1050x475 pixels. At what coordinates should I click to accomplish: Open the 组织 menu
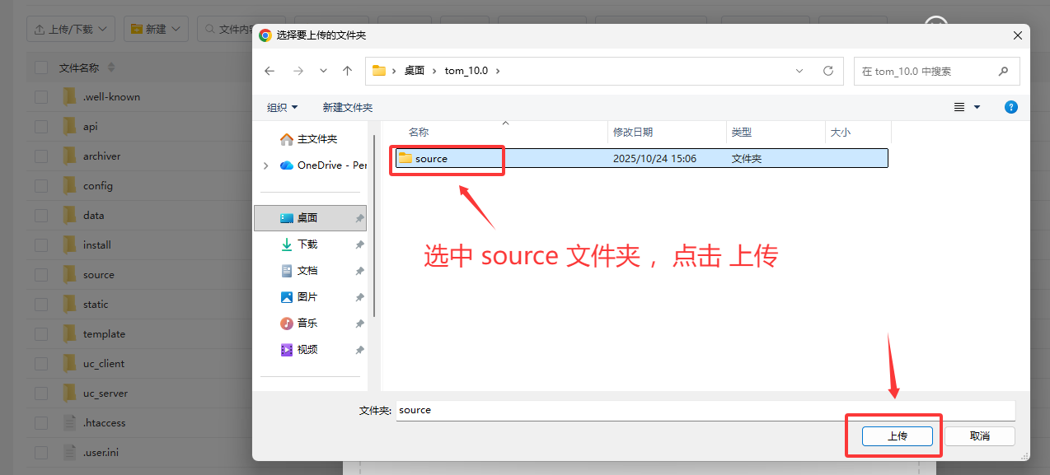[x=282, y=108]
